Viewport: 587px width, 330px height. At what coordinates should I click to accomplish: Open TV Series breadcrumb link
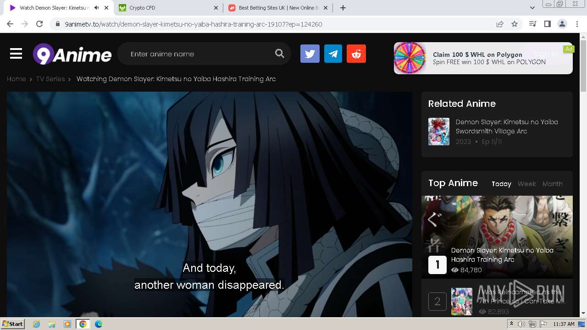pyautogui.click(x=50, y=79)
